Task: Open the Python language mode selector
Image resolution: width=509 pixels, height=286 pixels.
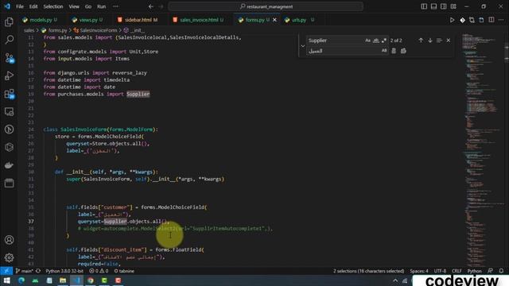Action: (x=474, y=271)
